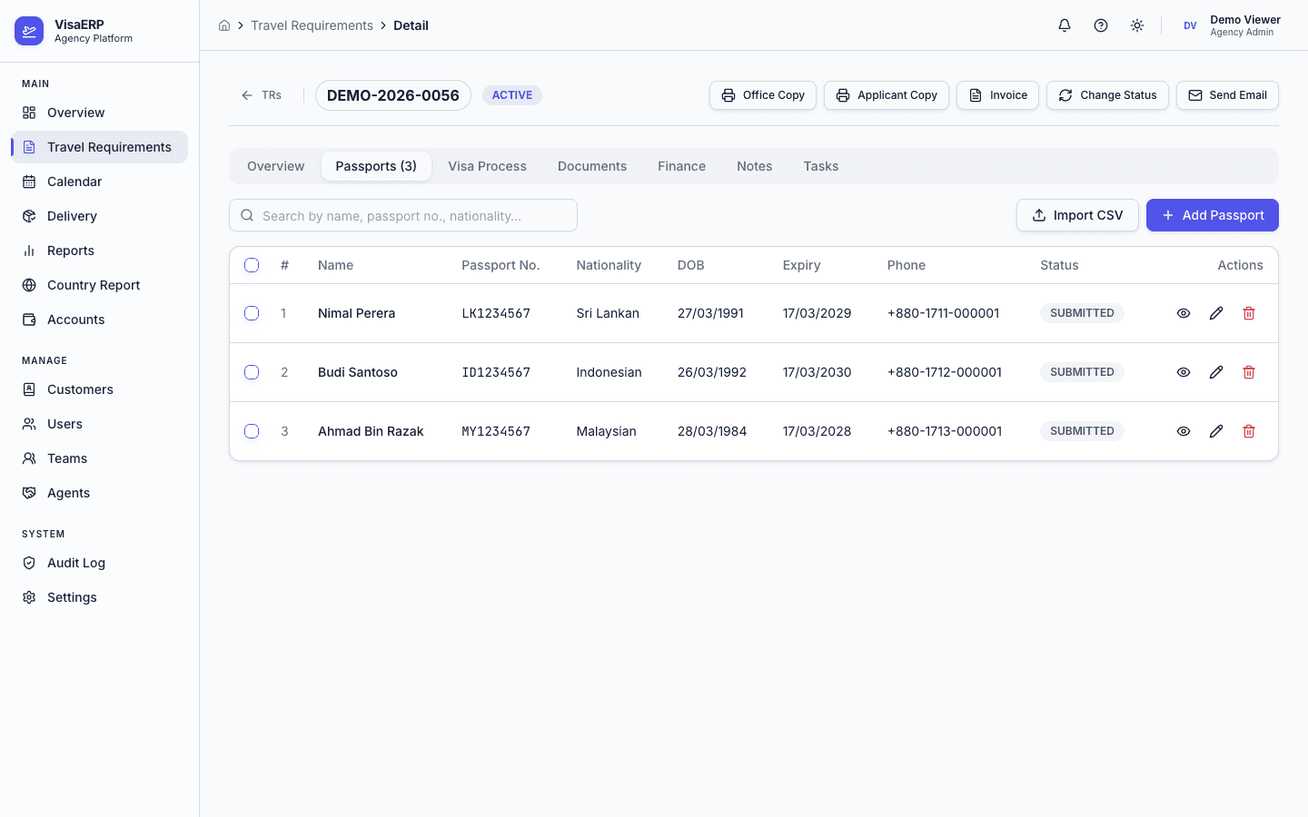Image resolution: width=1308 pixels, height=817 pixels.
Task: Open the Demo Viewer account menu
Action: (1232, 25)
